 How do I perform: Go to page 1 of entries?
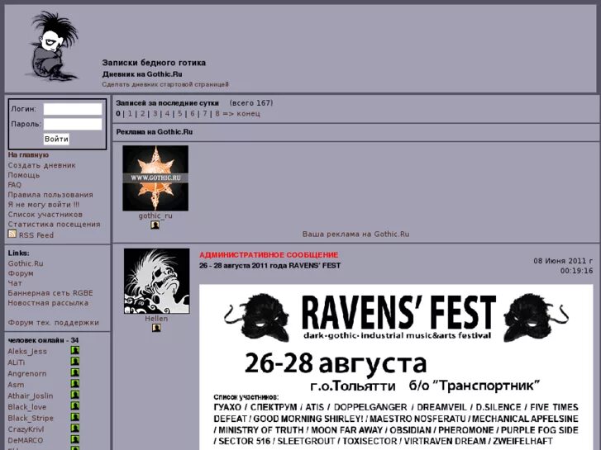coord(130,114)
